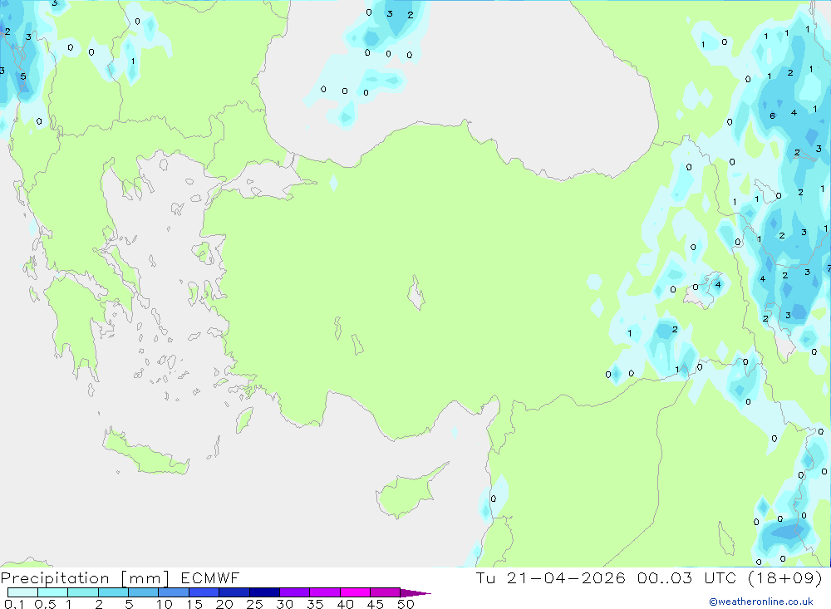This screenshot has width=831, height=609.
Task: Pick the 15–20 mm royal blue legend segment
Action: click(x=204, y=592)
